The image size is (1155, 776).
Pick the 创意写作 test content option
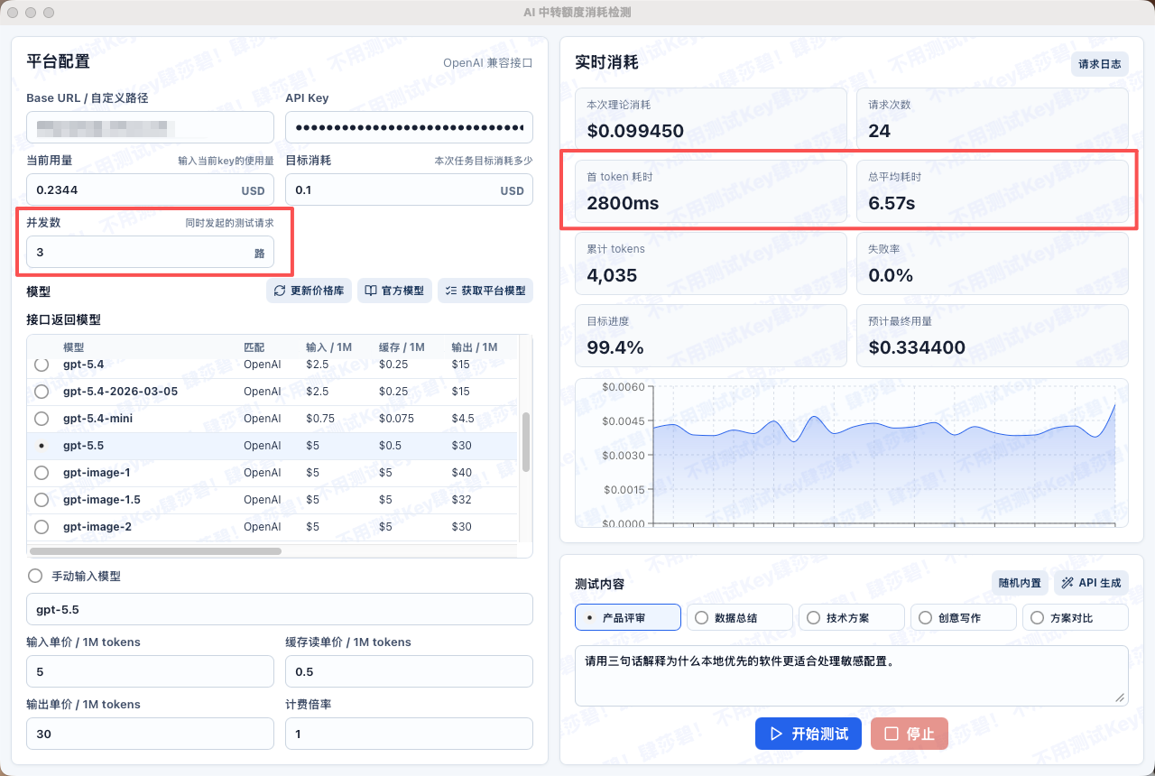point(964,617)
